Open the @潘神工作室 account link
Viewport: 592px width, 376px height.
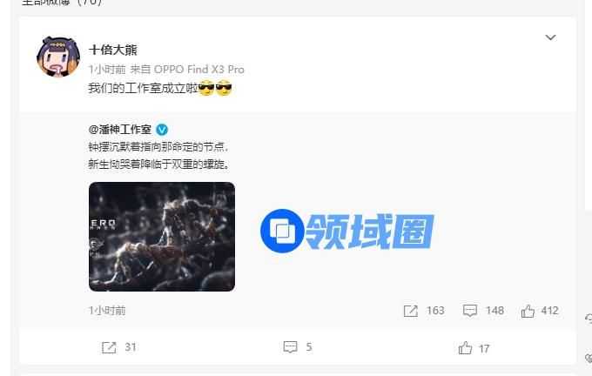[119, 130]
